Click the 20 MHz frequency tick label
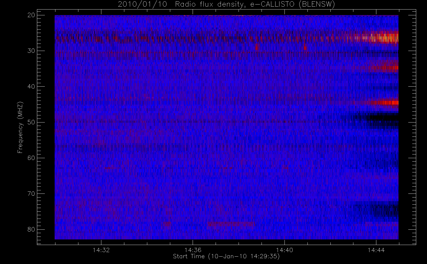Image resolution: width=427 pixels, height=264 pixels. click(31, 15)
